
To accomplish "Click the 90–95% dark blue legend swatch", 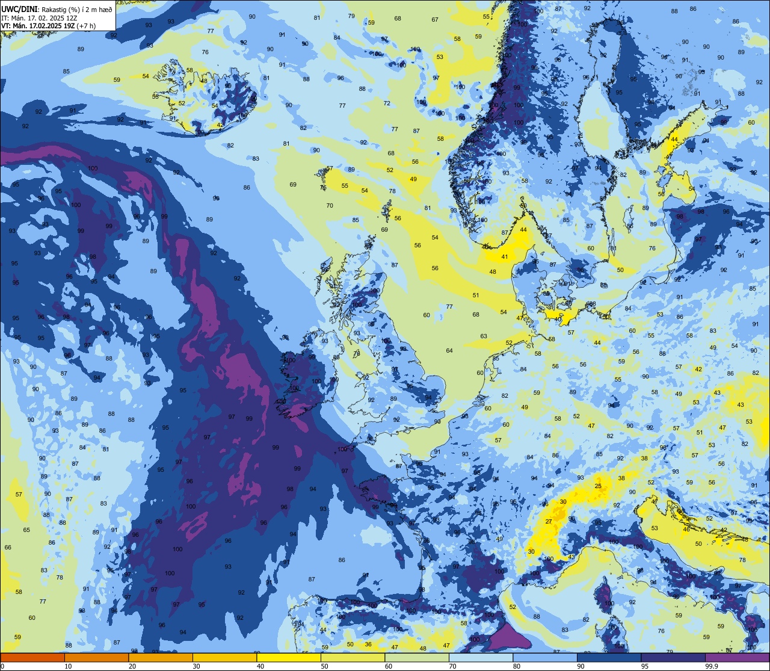I will click(x=609, y=657).
